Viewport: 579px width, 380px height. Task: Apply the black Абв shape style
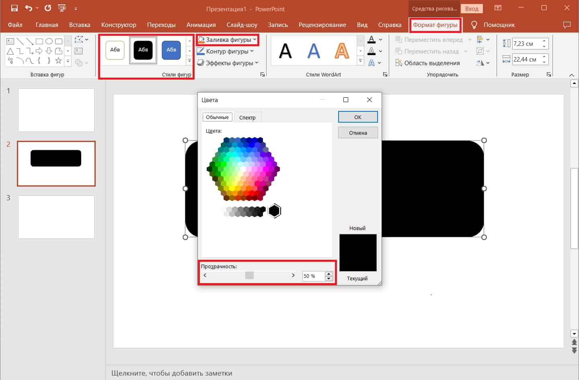tap(143, 50)
